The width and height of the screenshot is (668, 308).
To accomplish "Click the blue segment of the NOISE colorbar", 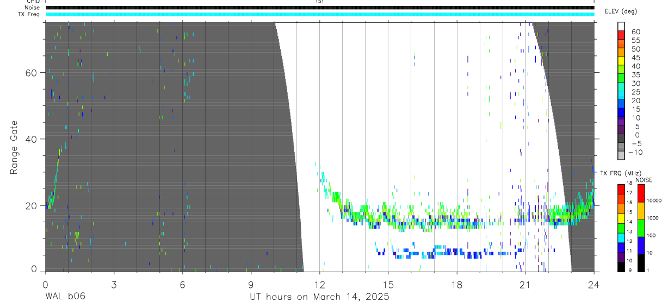I will pos(641,244).
